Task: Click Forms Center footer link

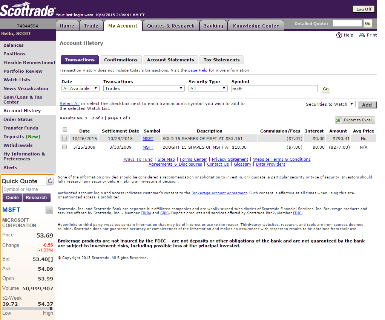Action: [x=193, y=159]
